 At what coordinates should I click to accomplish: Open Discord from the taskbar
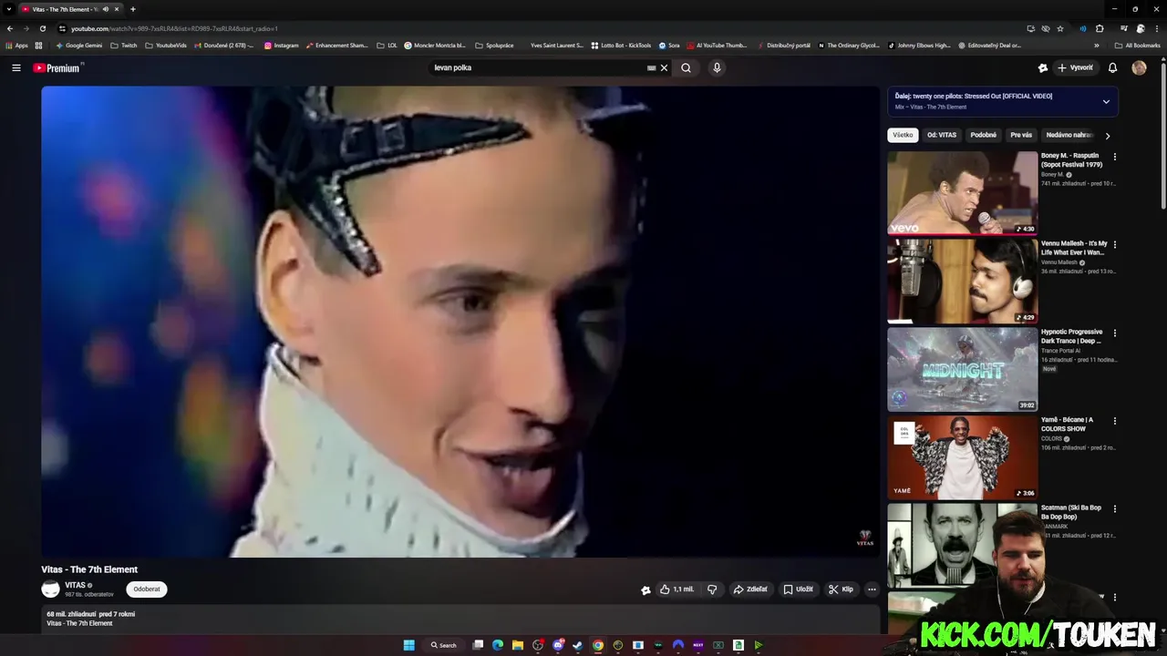tap(558, 645)
